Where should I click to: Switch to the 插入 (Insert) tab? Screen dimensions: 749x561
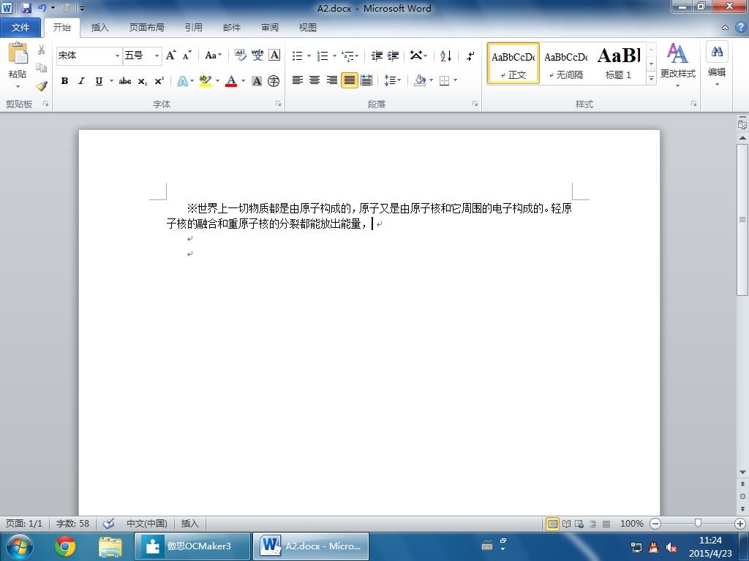(99, 28)
